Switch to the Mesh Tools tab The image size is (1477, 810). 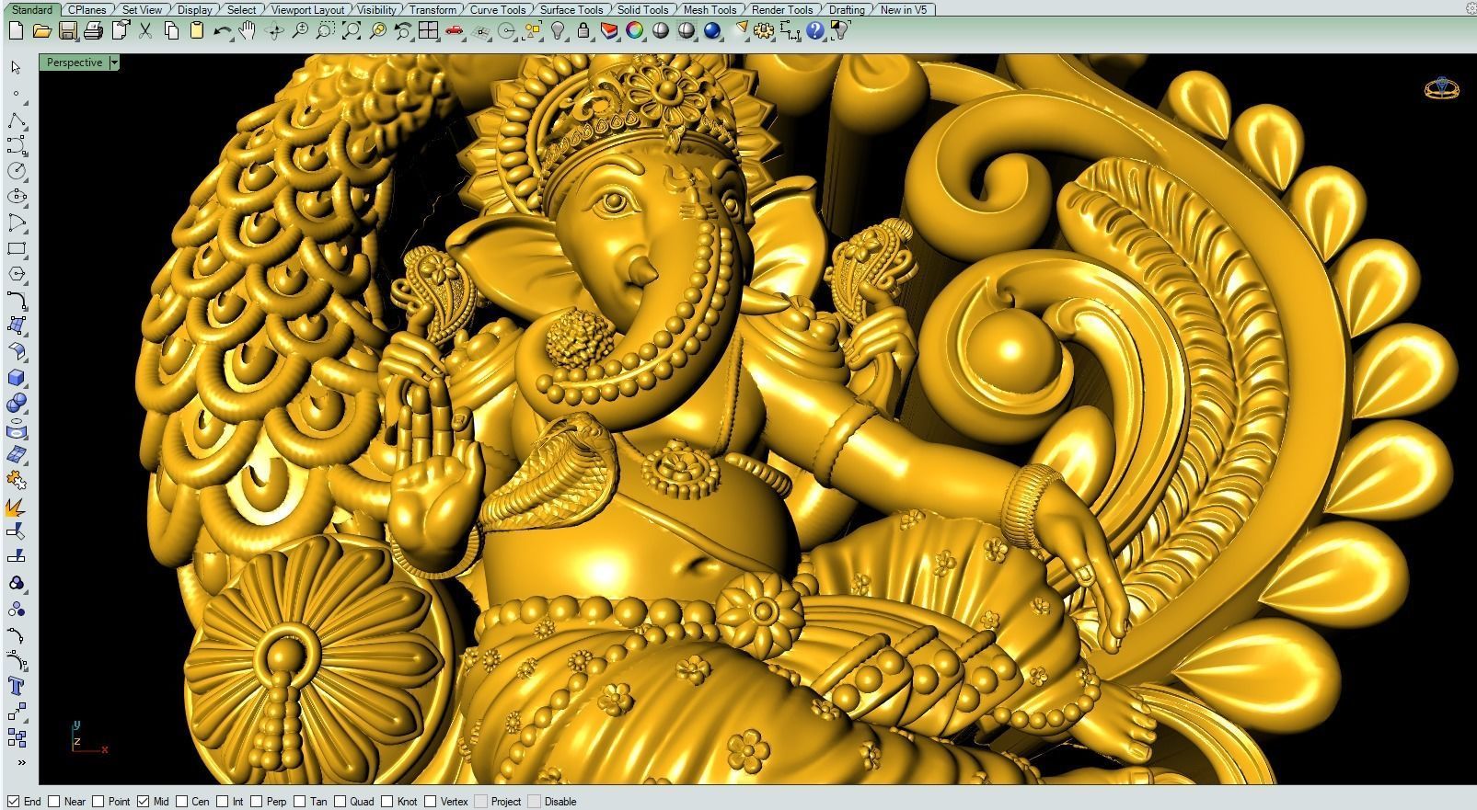[710, 9]
